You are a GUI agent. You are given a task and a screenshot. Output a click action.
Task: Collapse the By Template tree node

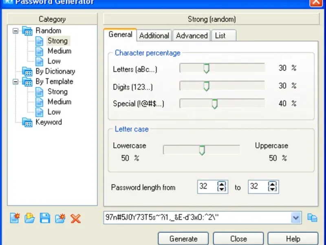tap(15, 82)
